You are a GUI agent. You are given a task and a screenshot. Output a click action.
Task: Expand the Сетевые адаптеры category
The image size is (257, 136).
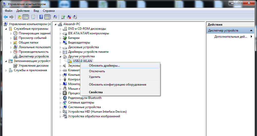(x=61, y=103)
